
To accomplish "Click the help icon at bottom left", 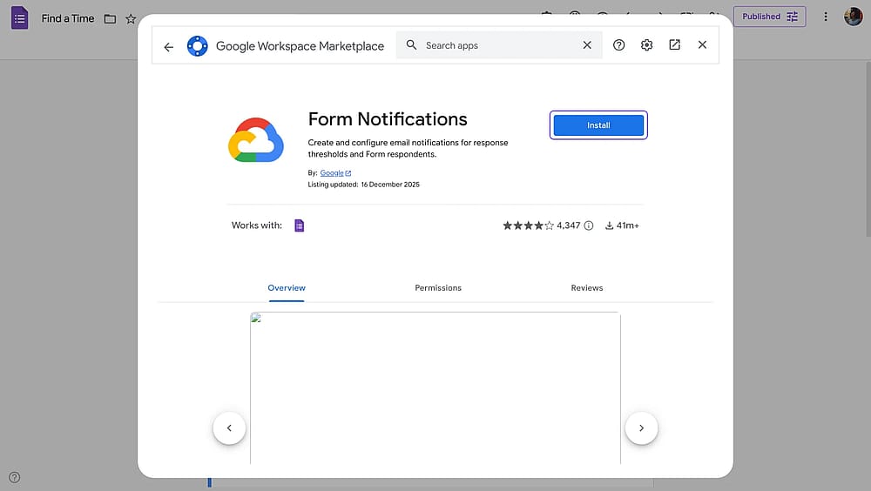I will (15, 477).
